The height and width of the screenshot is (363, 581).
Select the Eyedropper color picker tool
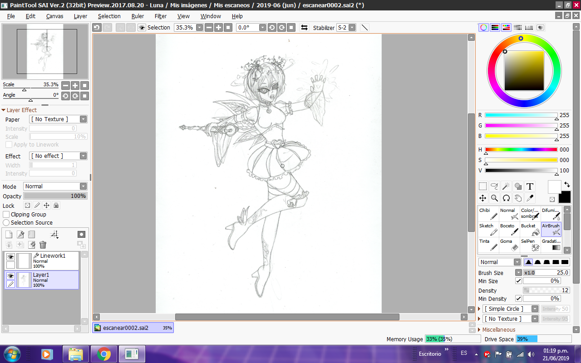[530, 198]
